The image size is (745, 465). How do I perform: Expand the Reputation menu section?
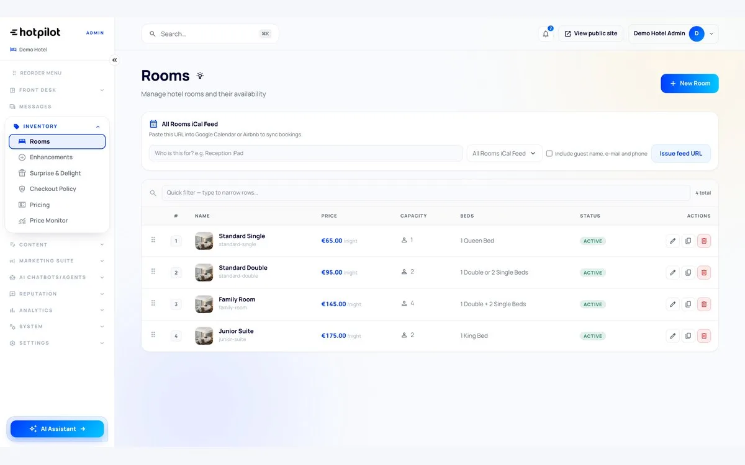(x=57, y=294)
